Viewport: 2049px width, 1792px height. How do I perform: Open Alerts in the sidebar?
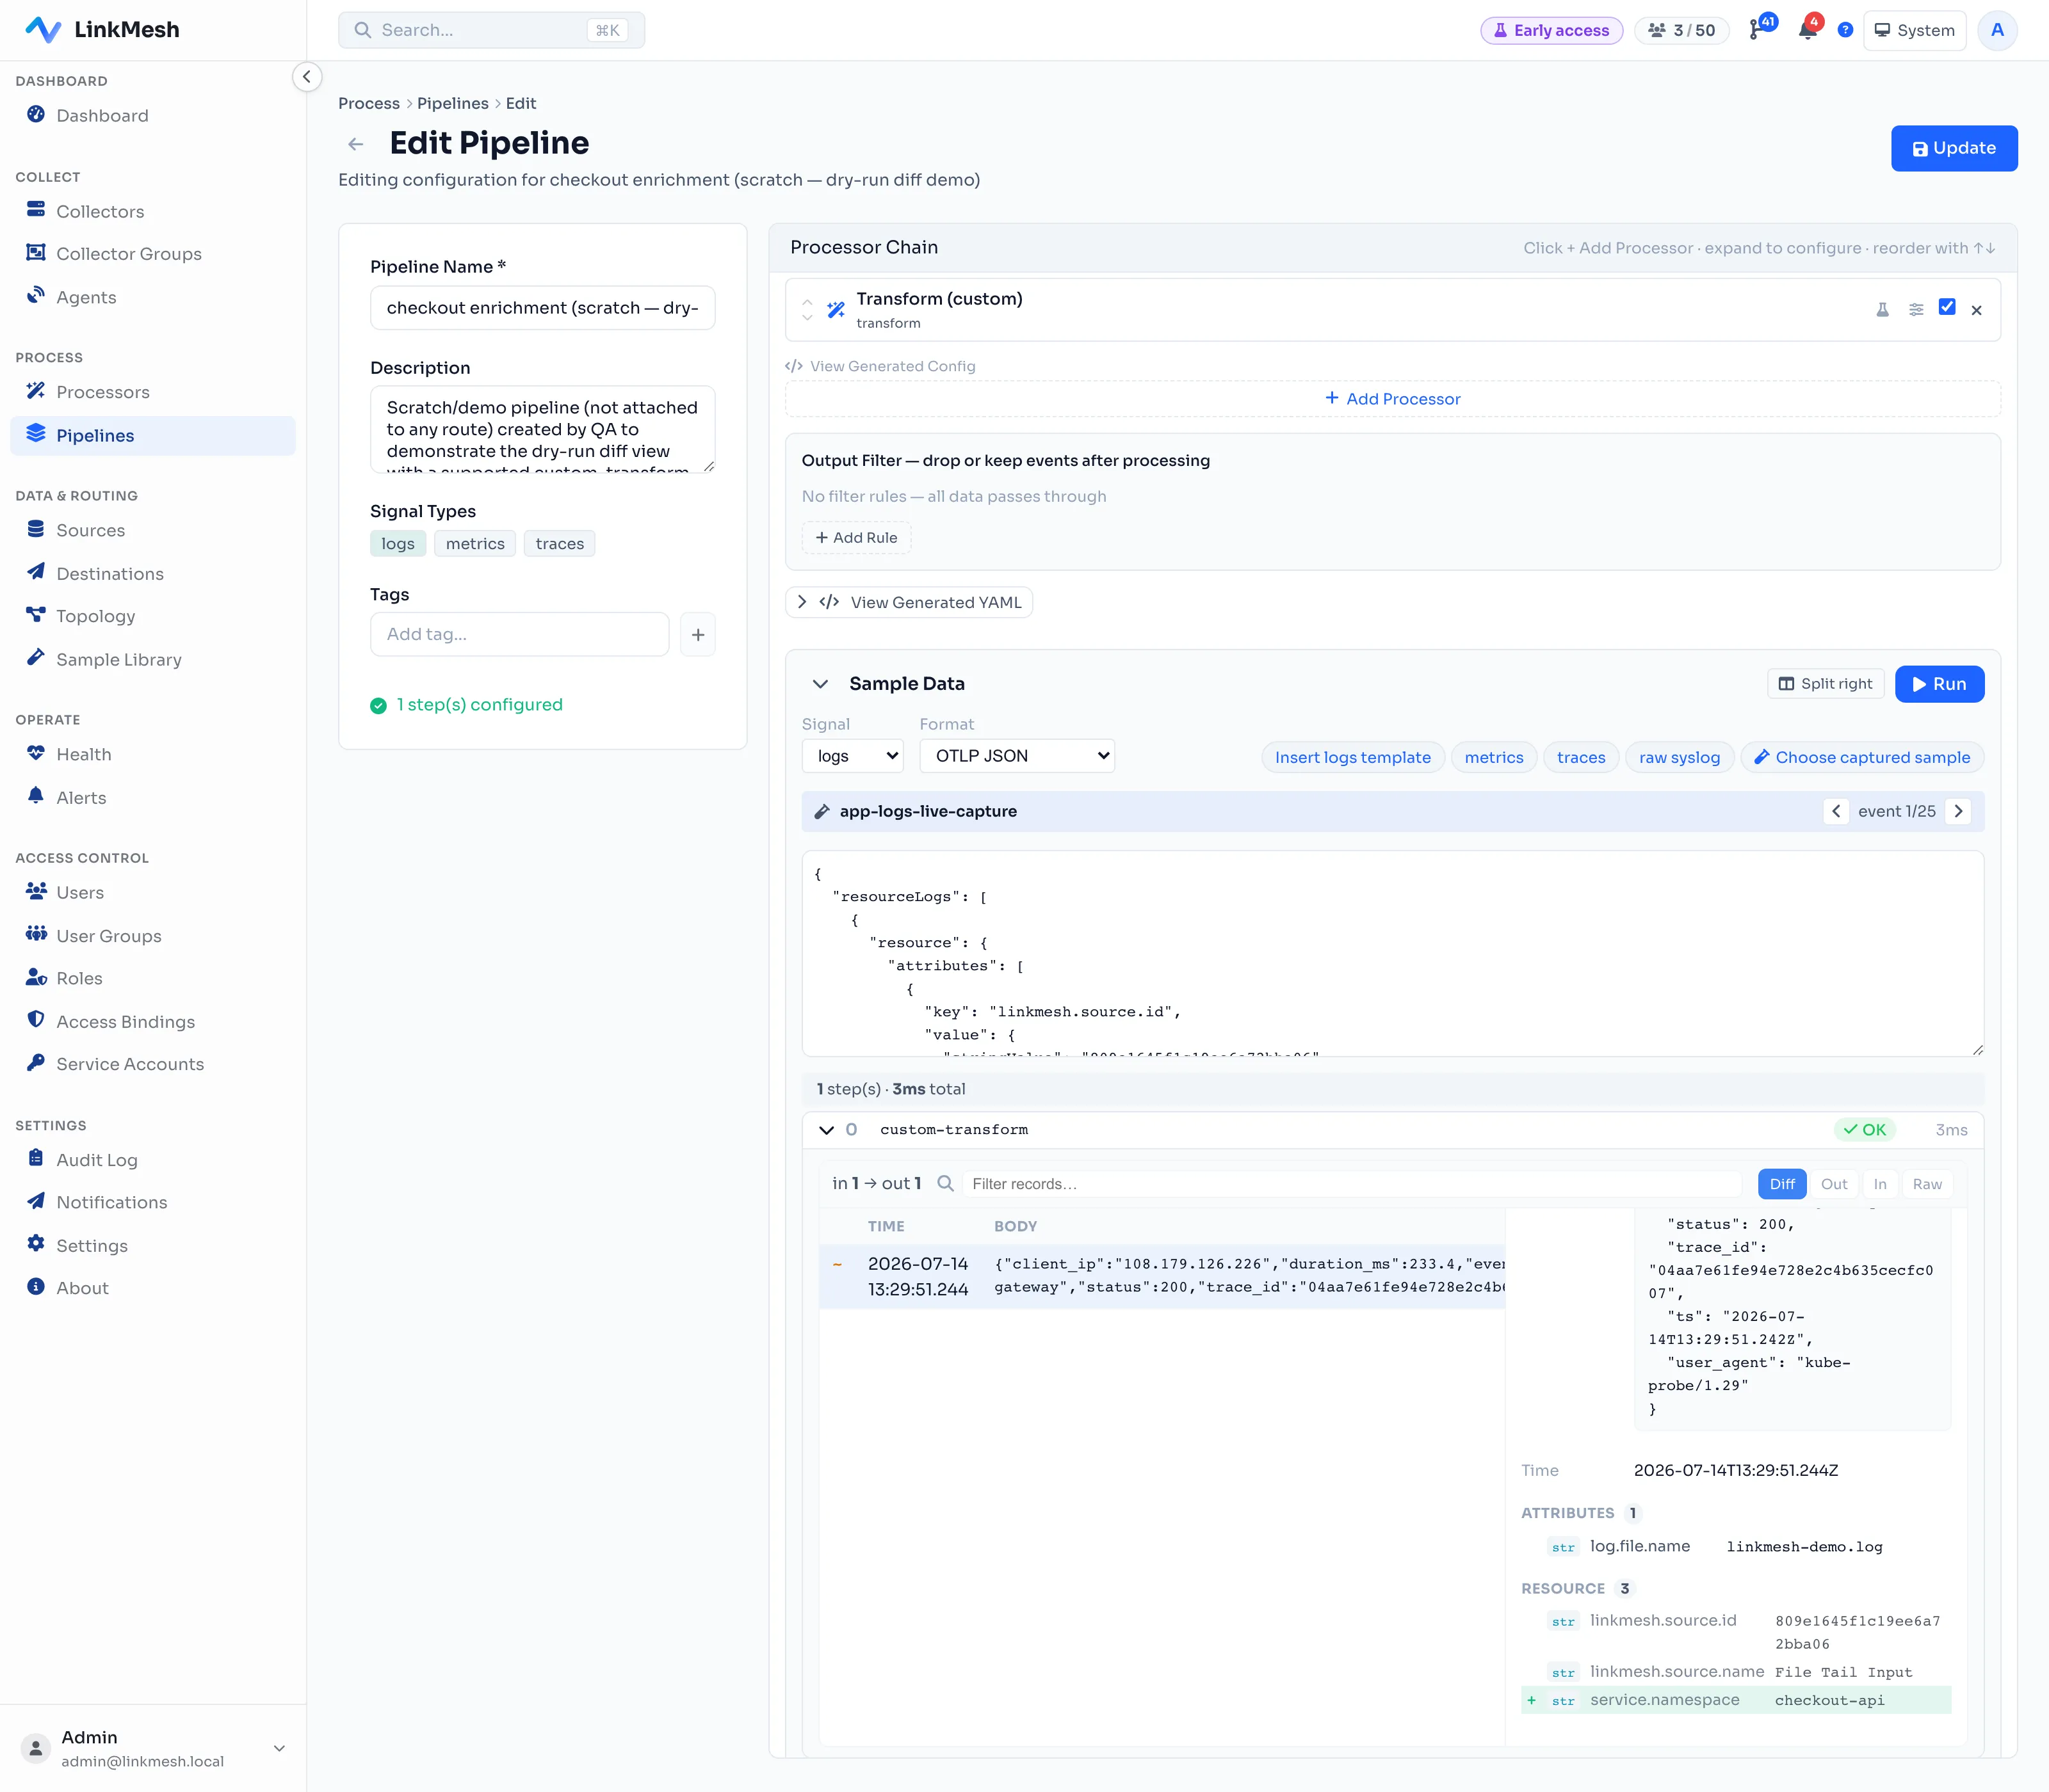point(81,797)
